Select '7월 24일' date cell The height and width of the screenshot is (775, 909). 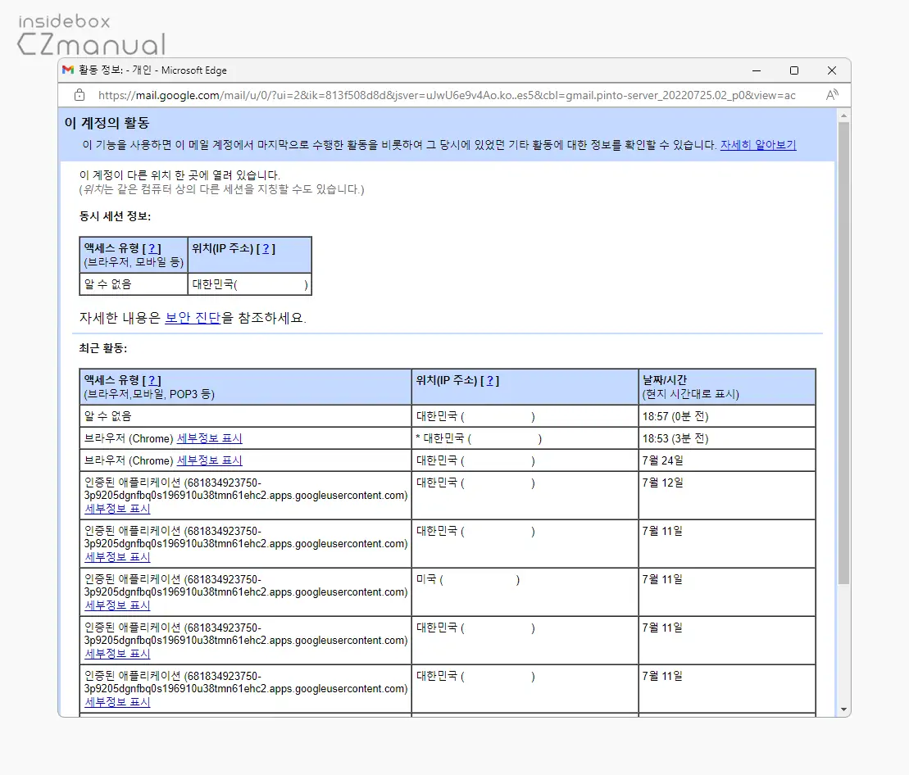[x=727, y=460]
